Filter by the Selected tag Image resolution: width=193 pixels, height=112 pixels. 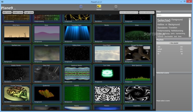[164, 20]
